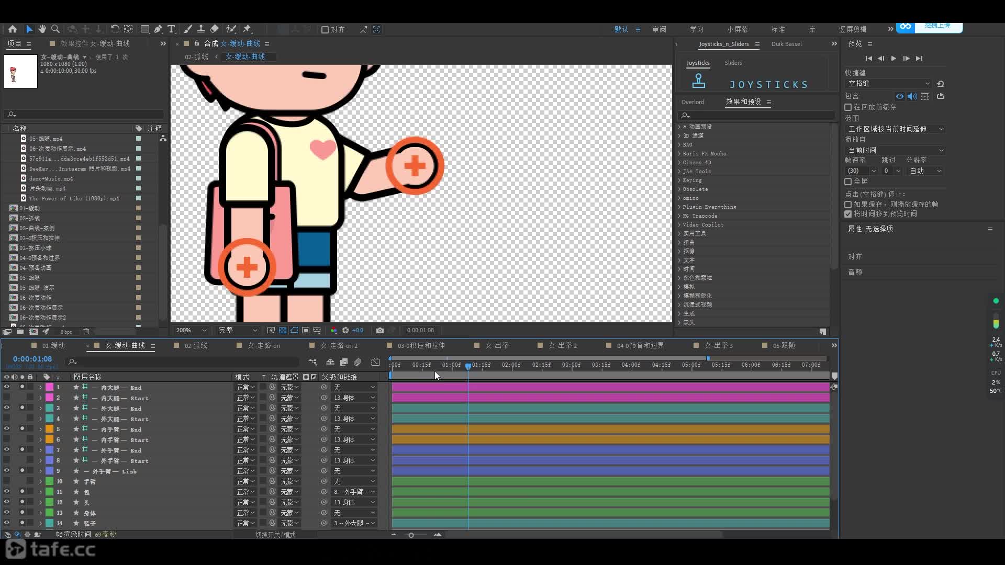Delete selected project item with trash icon

(x=86, y=332)
